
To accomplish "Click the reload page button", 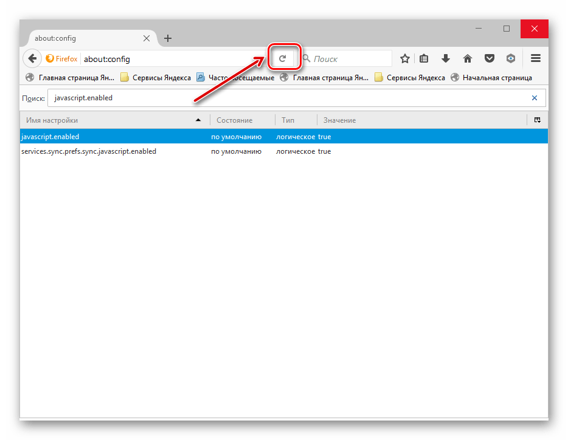I will coord(282,59).
